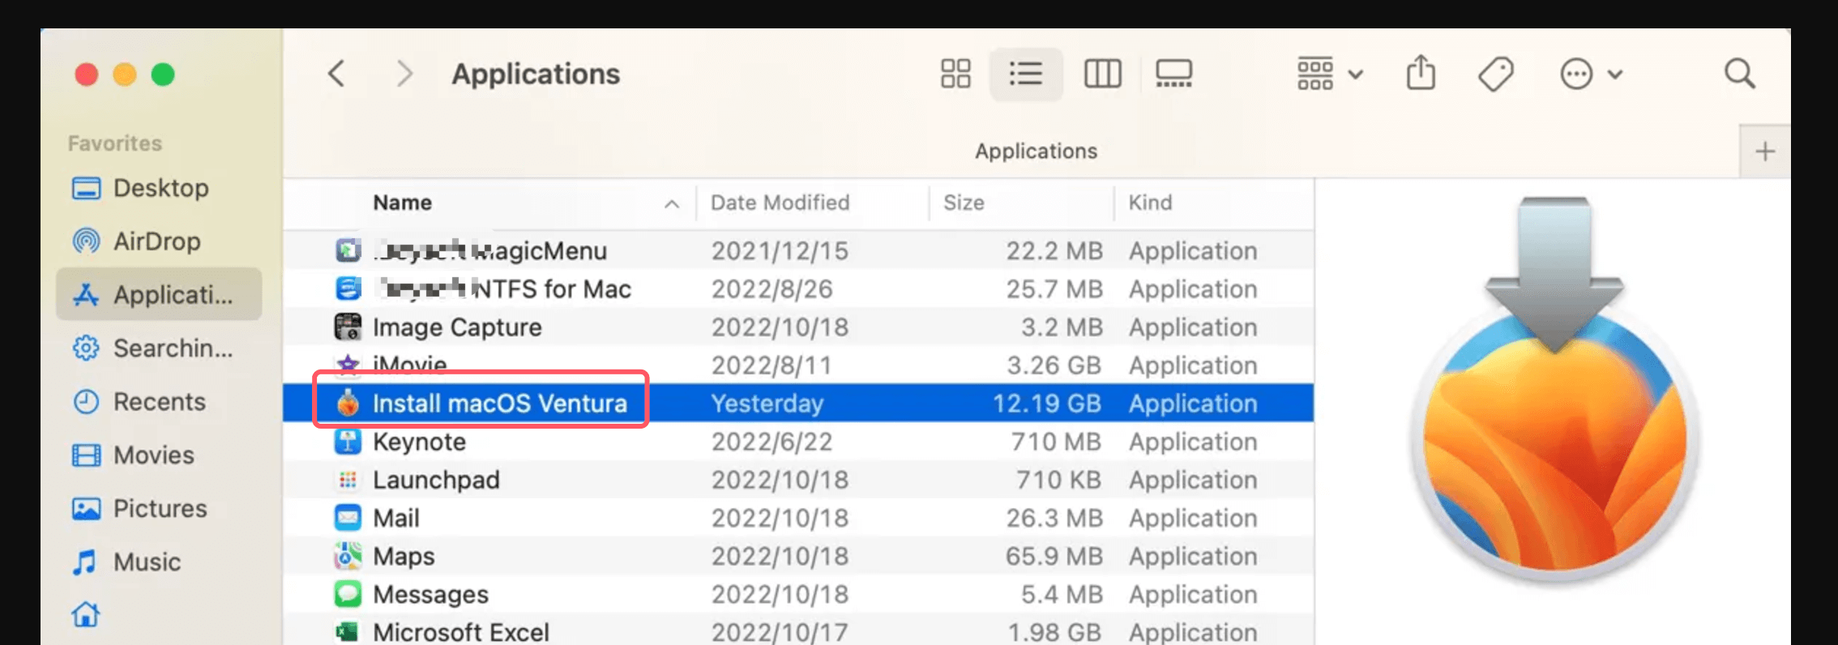Image resolution: width=1838 pixels, height=645 pixels.
Task: Click the macOS Ventura preview image
Action: click(1554, 405)
